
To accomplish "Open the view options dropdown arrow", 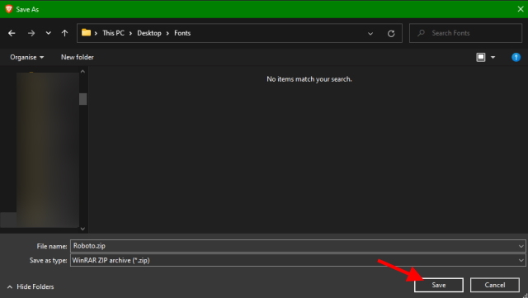I will [x=493, y=57].
